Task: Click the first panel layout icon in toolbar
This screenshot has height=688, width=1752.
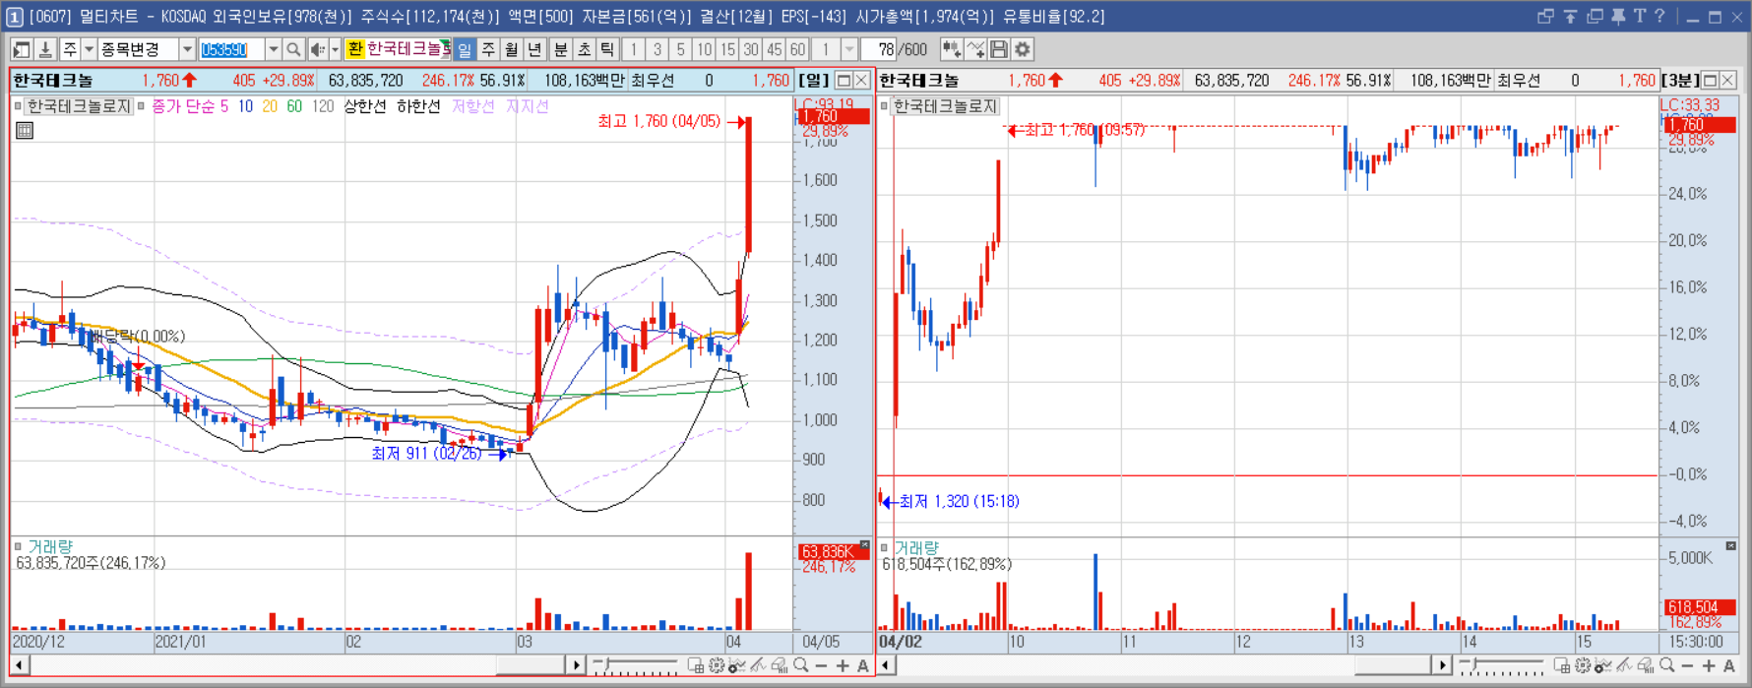Action: coord(22,49)
